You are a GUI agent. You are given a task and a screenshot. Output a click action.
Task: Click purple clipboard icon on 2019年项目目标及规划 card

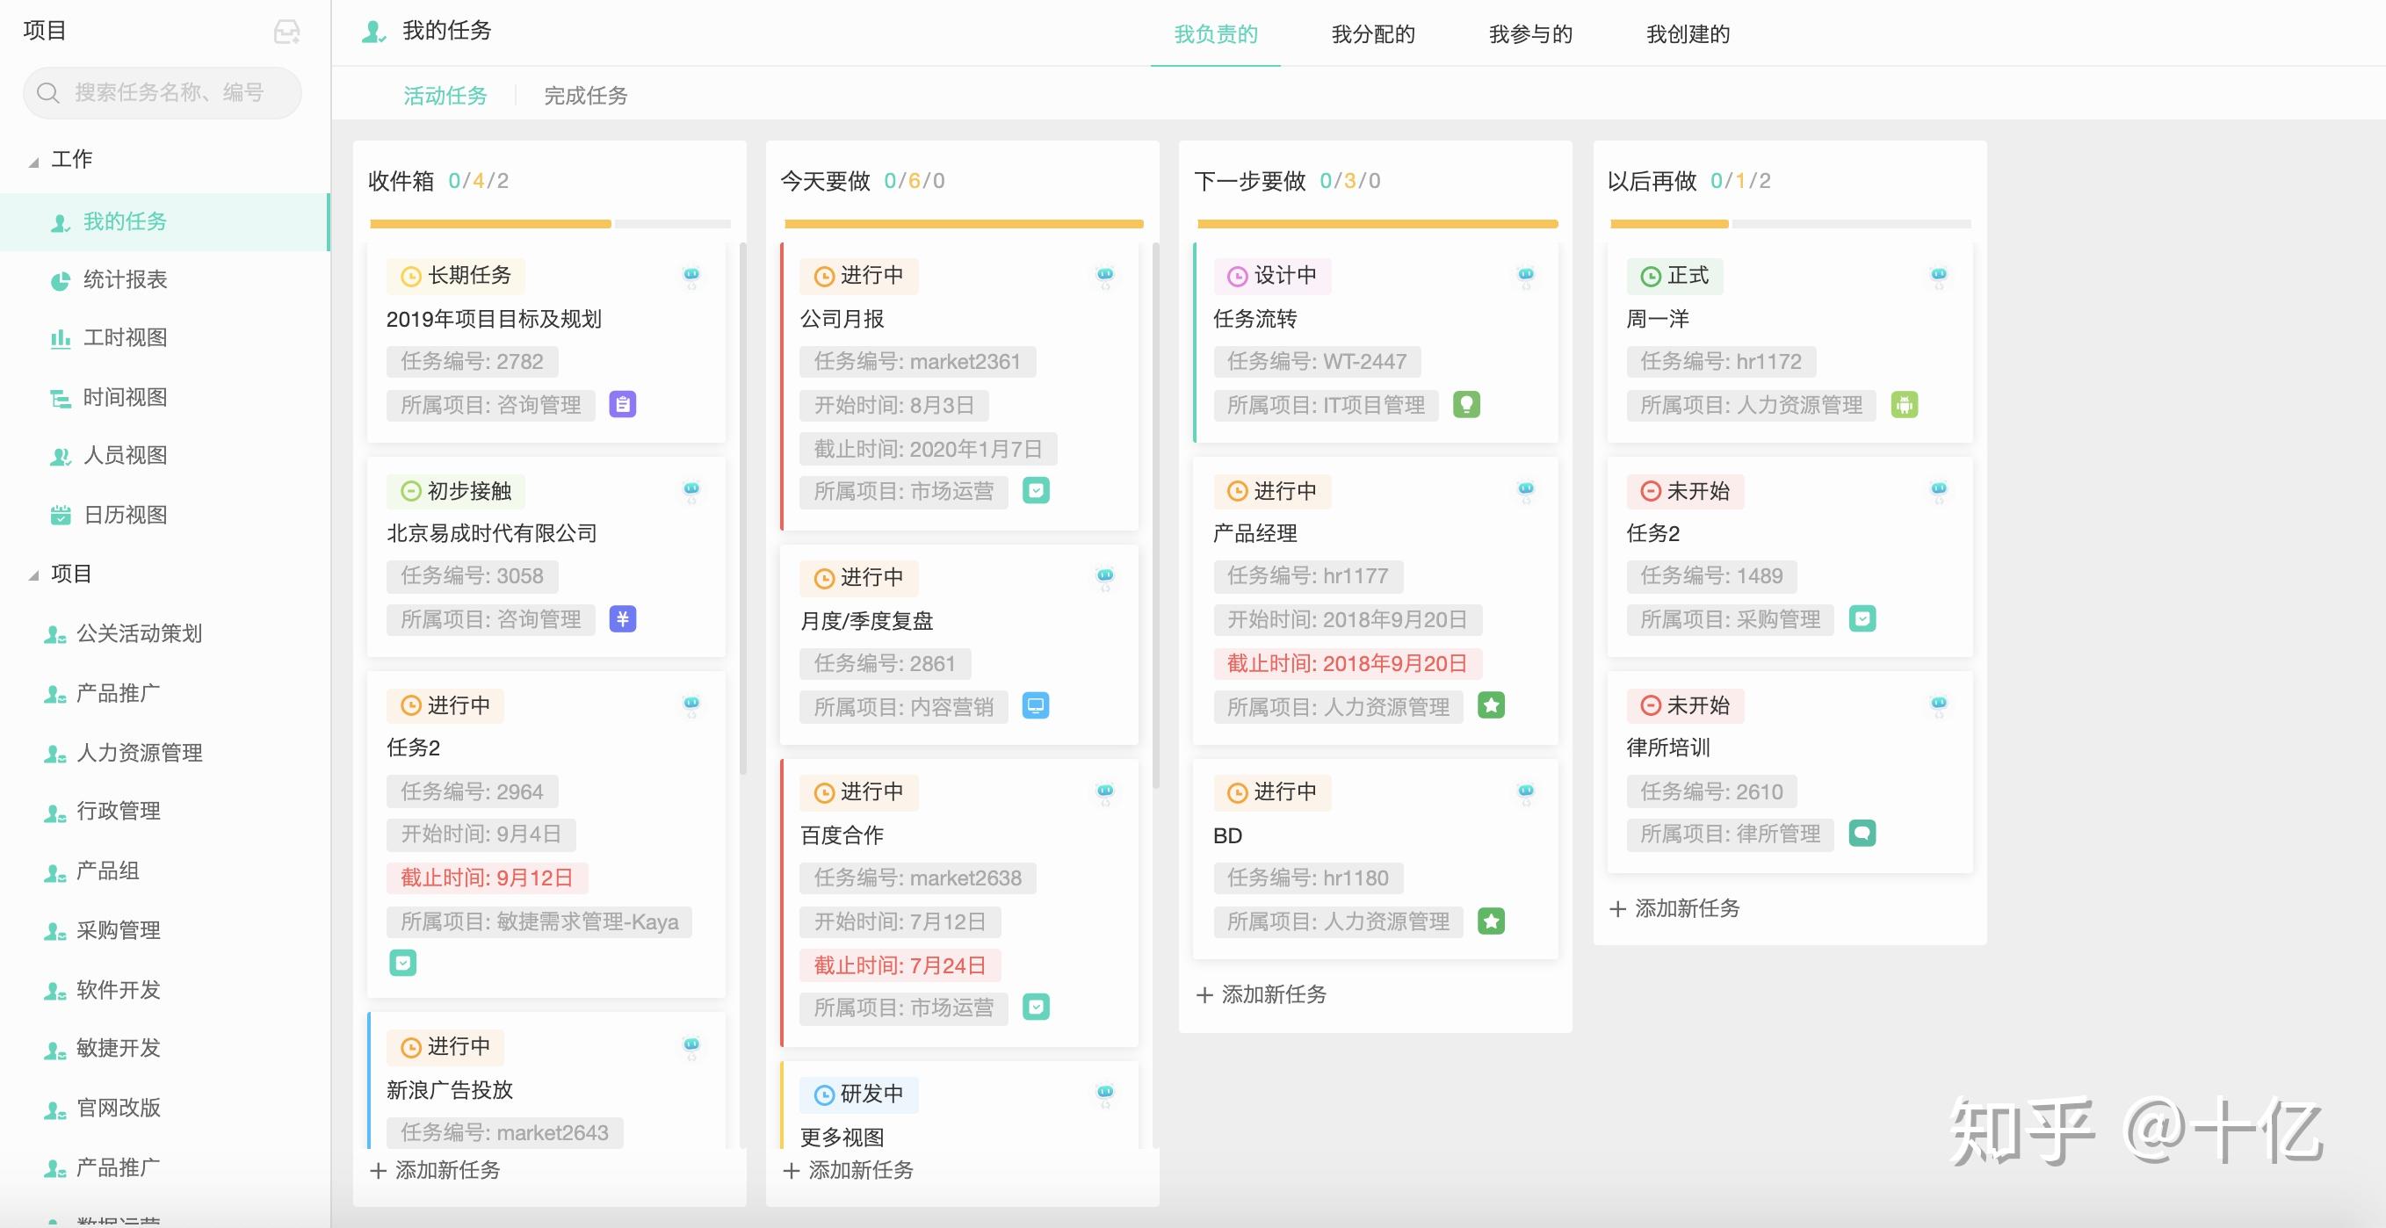pos(623,405)
